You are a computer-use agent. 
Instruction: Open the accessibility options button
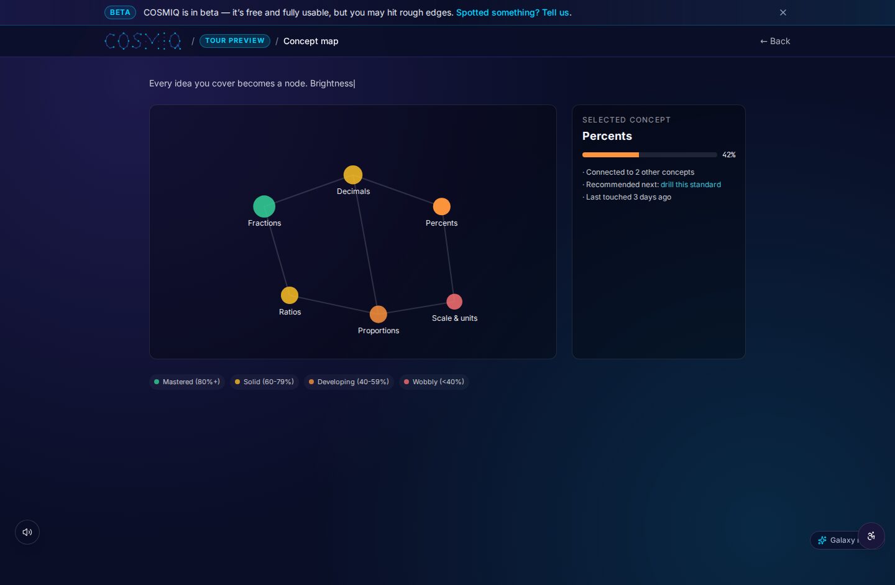[871, 536]
